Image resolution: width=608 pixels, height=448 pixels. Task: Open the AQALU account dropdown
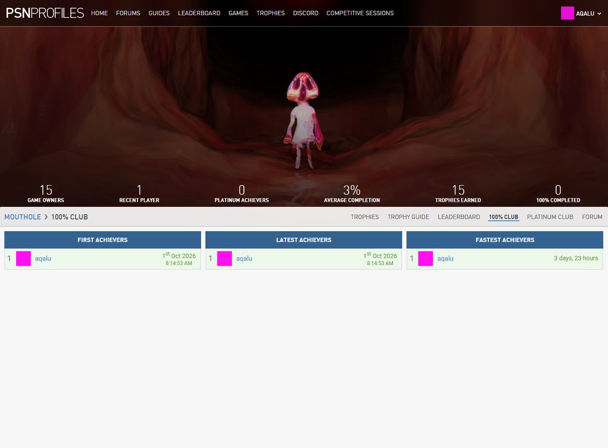588,14
